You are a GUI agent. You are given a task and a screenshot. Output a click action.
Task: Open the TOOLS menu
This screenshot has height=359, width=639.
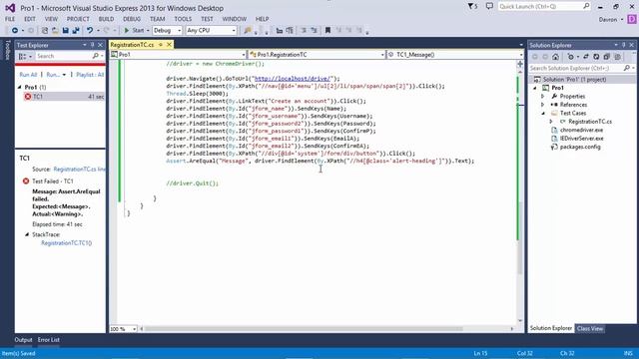tap(183, 19)
